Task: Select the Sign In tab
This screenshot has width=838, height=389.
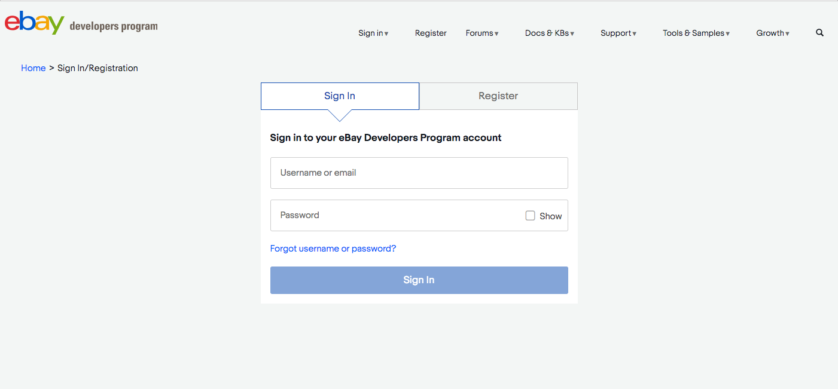Action: click(340, 96)
